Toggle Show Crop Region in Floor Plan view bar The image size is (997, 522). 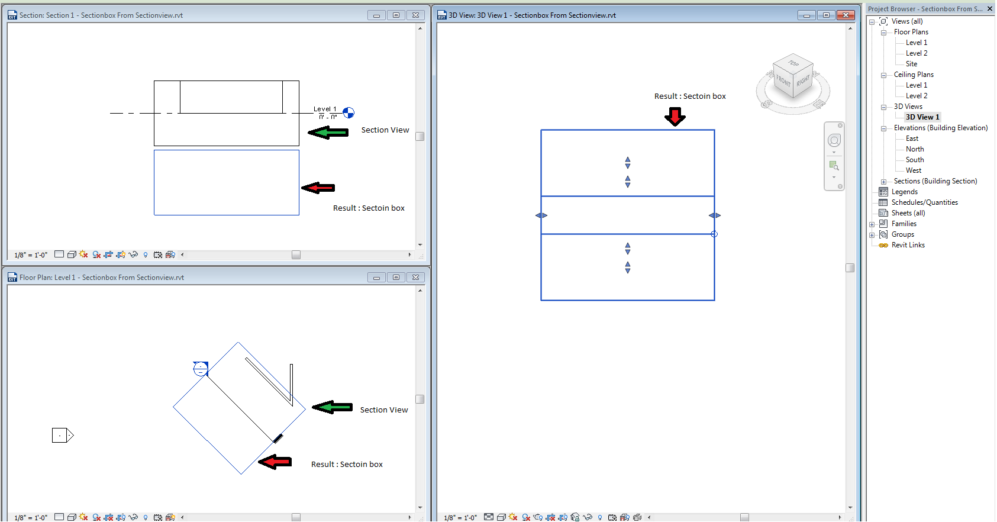[x=121, y=517]
